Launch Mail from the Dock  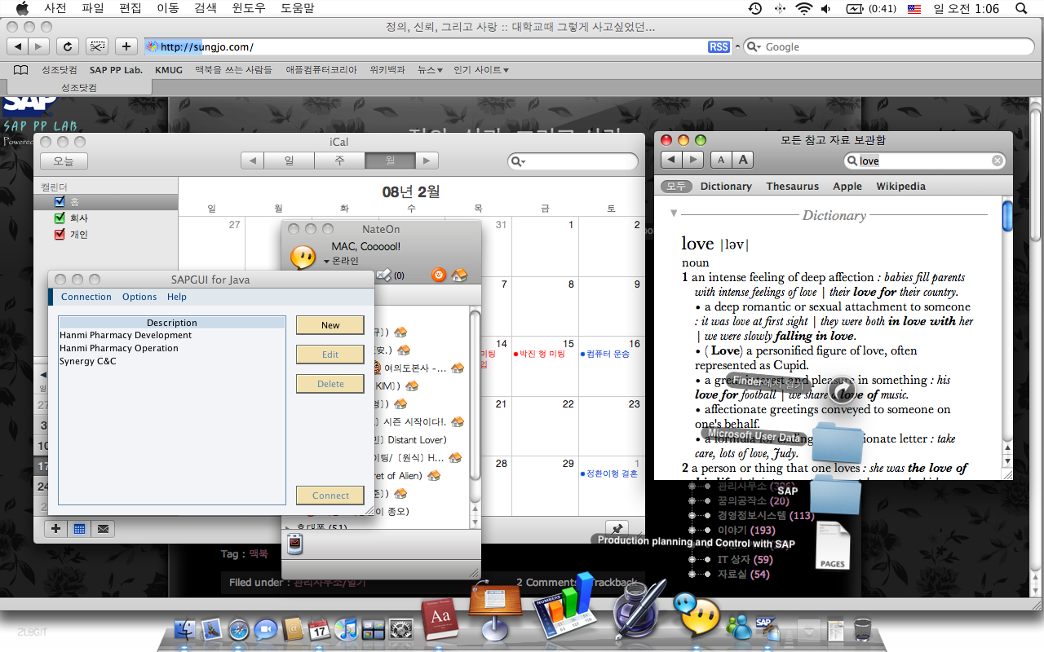pos(212,629)
